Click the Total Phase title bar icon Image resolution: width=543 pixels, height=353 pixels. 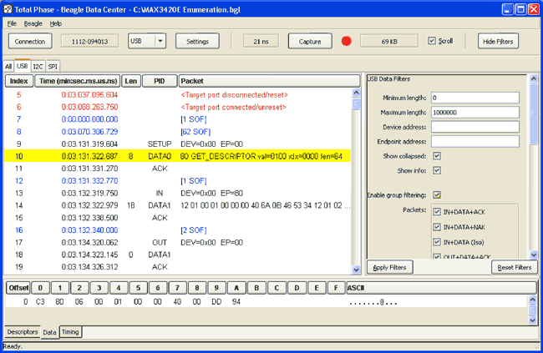point(9,8)
